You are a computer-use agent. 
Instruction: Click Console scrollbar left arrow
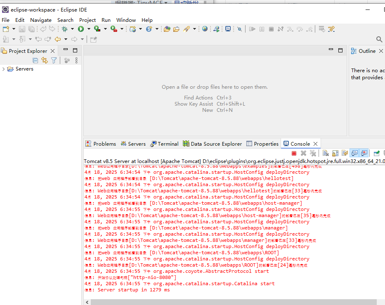tap(87, 302)
